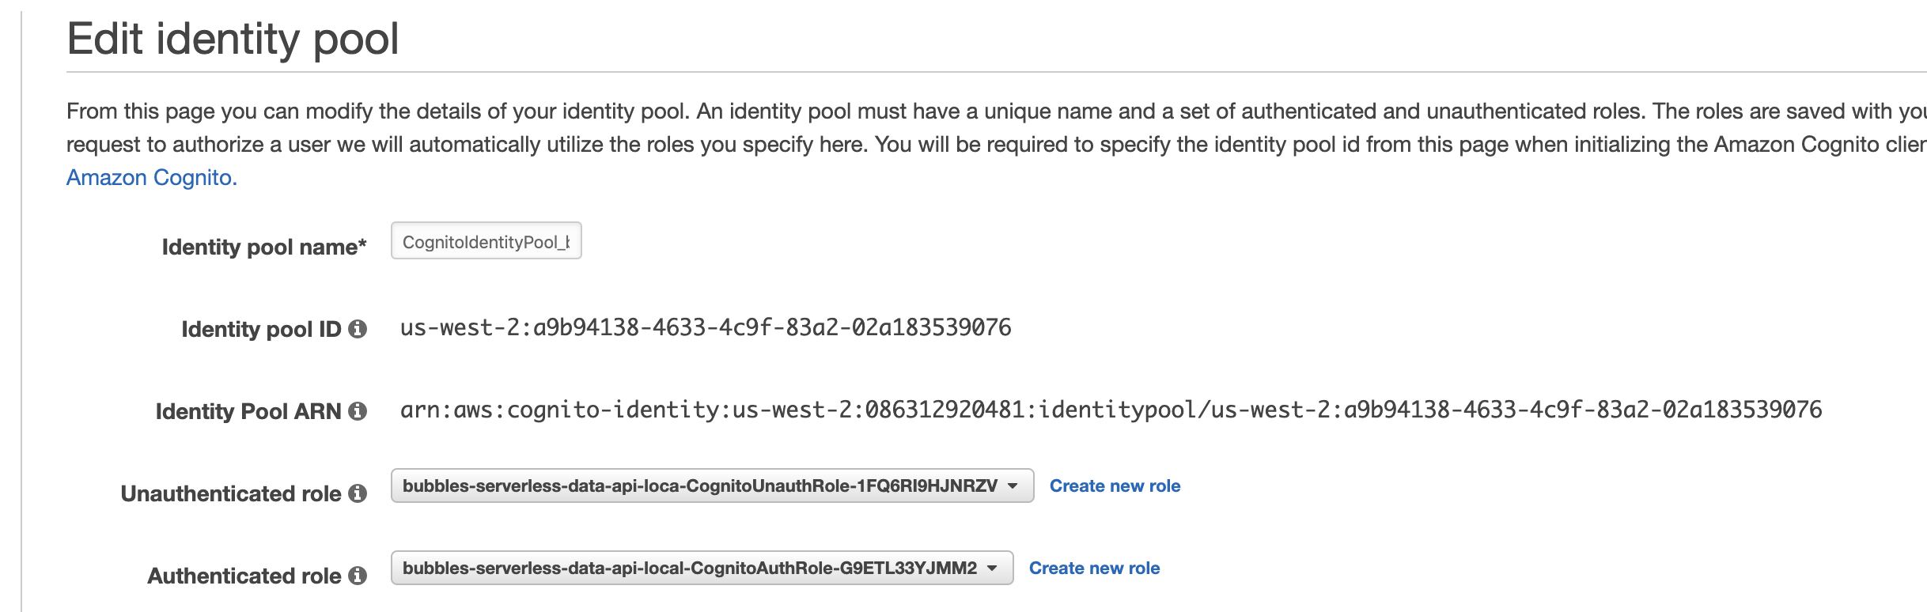Screen dimensions: 1927x612
Task: Click the Identity pool ID info icon
Action: click(x=358, y=330)
